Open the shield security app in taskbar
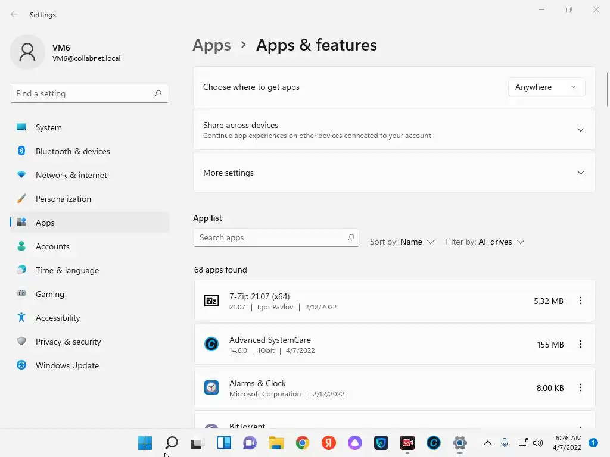Screen dimensions: 610x457 [x=381, y=443]
